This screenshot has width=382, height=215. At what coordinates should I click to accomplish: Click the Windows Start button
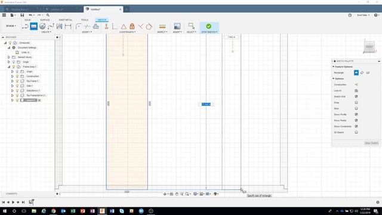click(5, 211)
